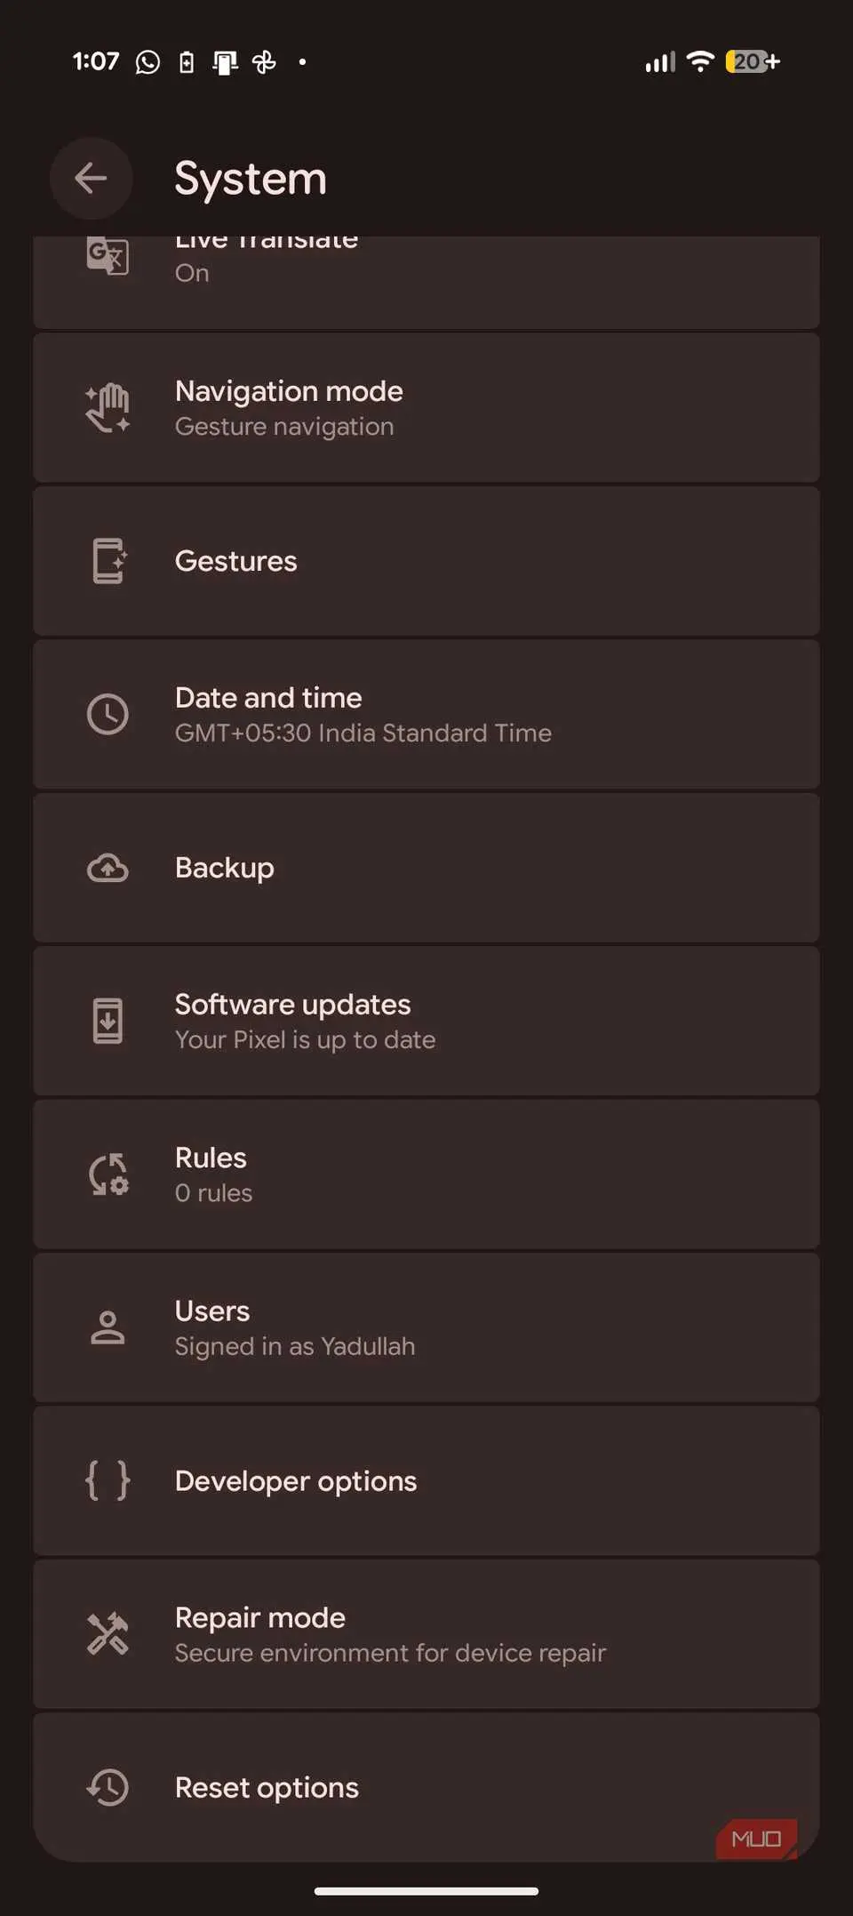Screen dimensions: 853x1916
Task: Open Date and time settings
Action: (x=426, y=714)
